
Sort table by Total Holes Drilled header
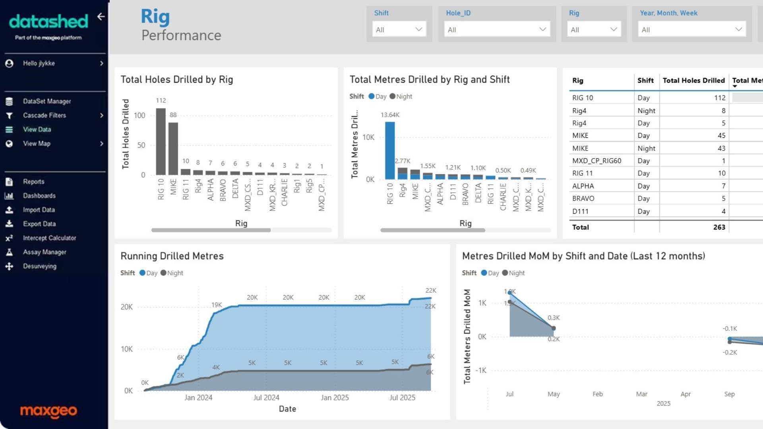(694, 81)
